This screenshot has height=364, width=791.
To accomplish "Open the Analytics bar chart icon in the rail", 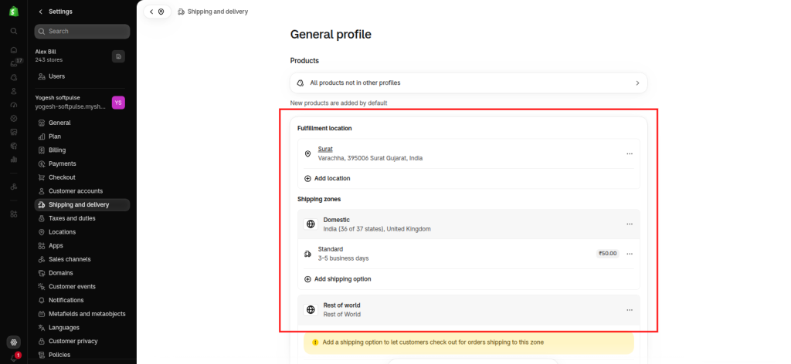I will tap(14, 159).
